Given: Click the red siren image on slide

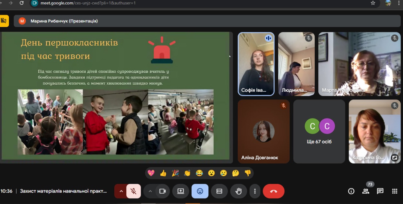Looking at the screenshot, I should coord(162,50).
